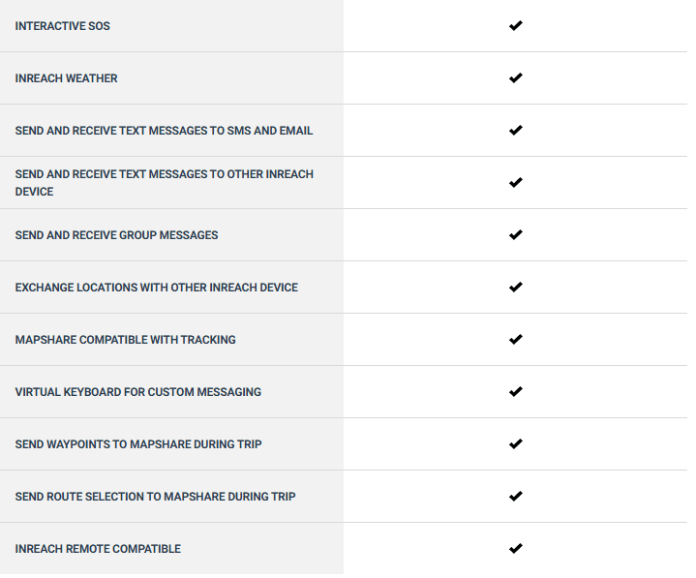Select the inReach Weather feature label
Viewport: 696px width, 578px height.
point(66,78)
